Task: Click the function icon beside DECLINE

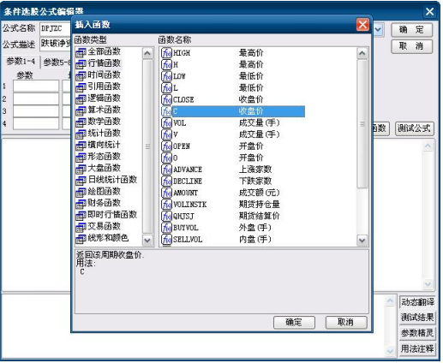Action: [x=166, y=181]
